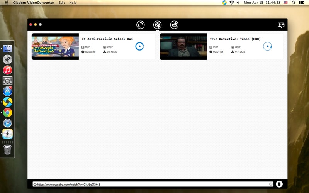Click mp4 format on Magic School Bus card
Screen dimensions: 309x193
(88, 47)
